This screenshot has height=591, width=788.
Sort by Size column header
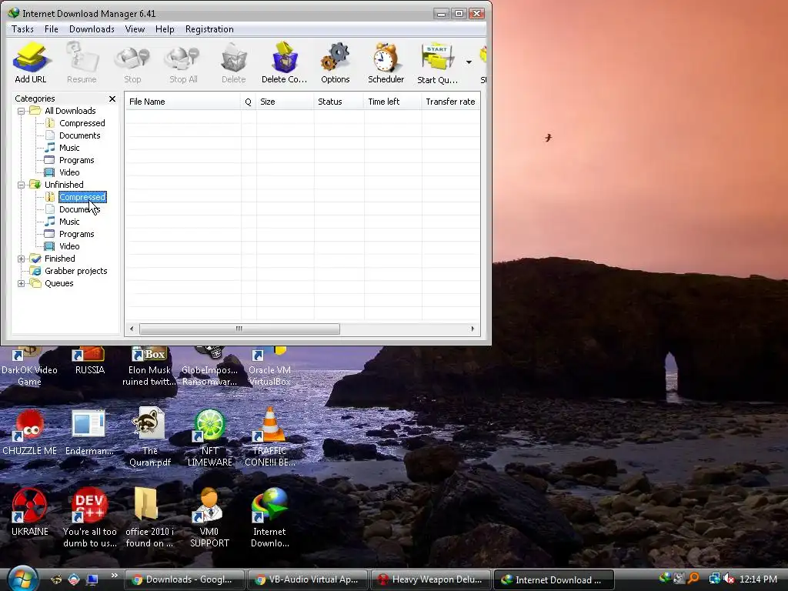click(x=285, y=102)
